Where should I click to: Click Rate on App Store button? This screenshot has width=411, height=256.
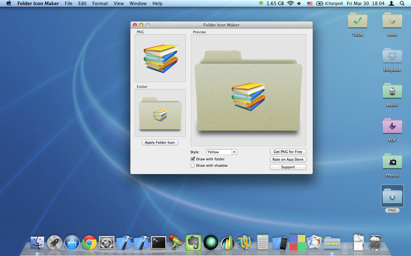[288, 159]
